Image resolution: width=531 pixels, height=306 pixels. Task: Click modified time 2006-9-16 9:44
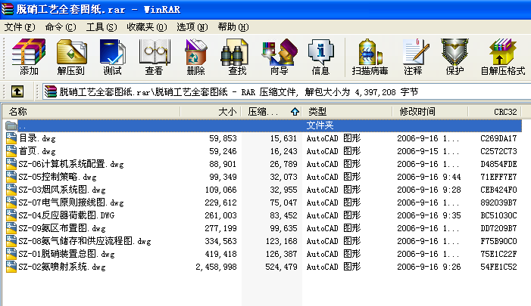[x=429, y=177]
